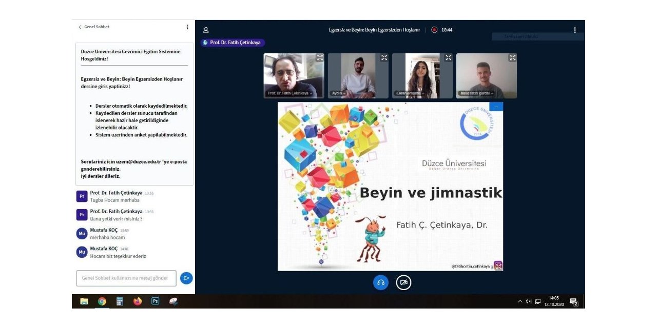Click Aydın's video thumbnail
Screen dimensions: 657x328
click(x=358, y=76)
